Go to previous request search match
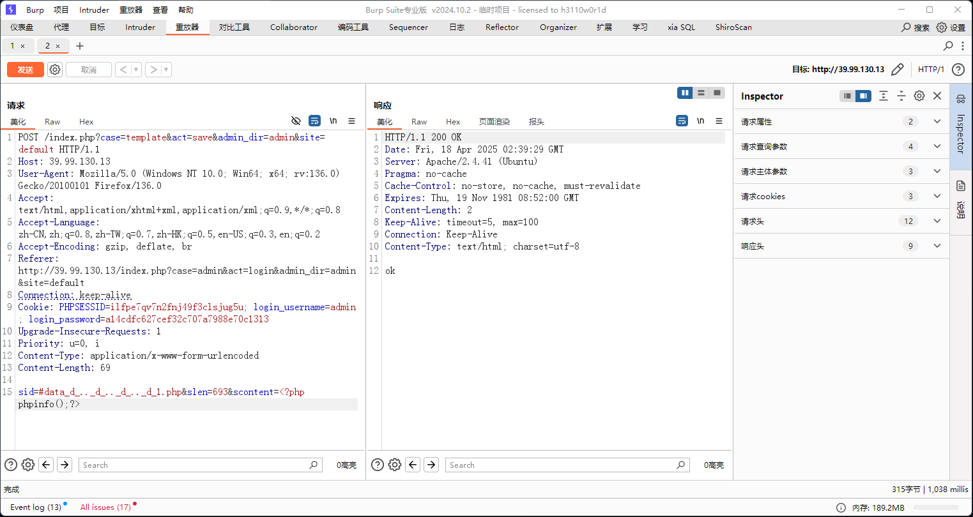This screenshot has width=973, height=517. pyautogui.click(x=46, y=465)
